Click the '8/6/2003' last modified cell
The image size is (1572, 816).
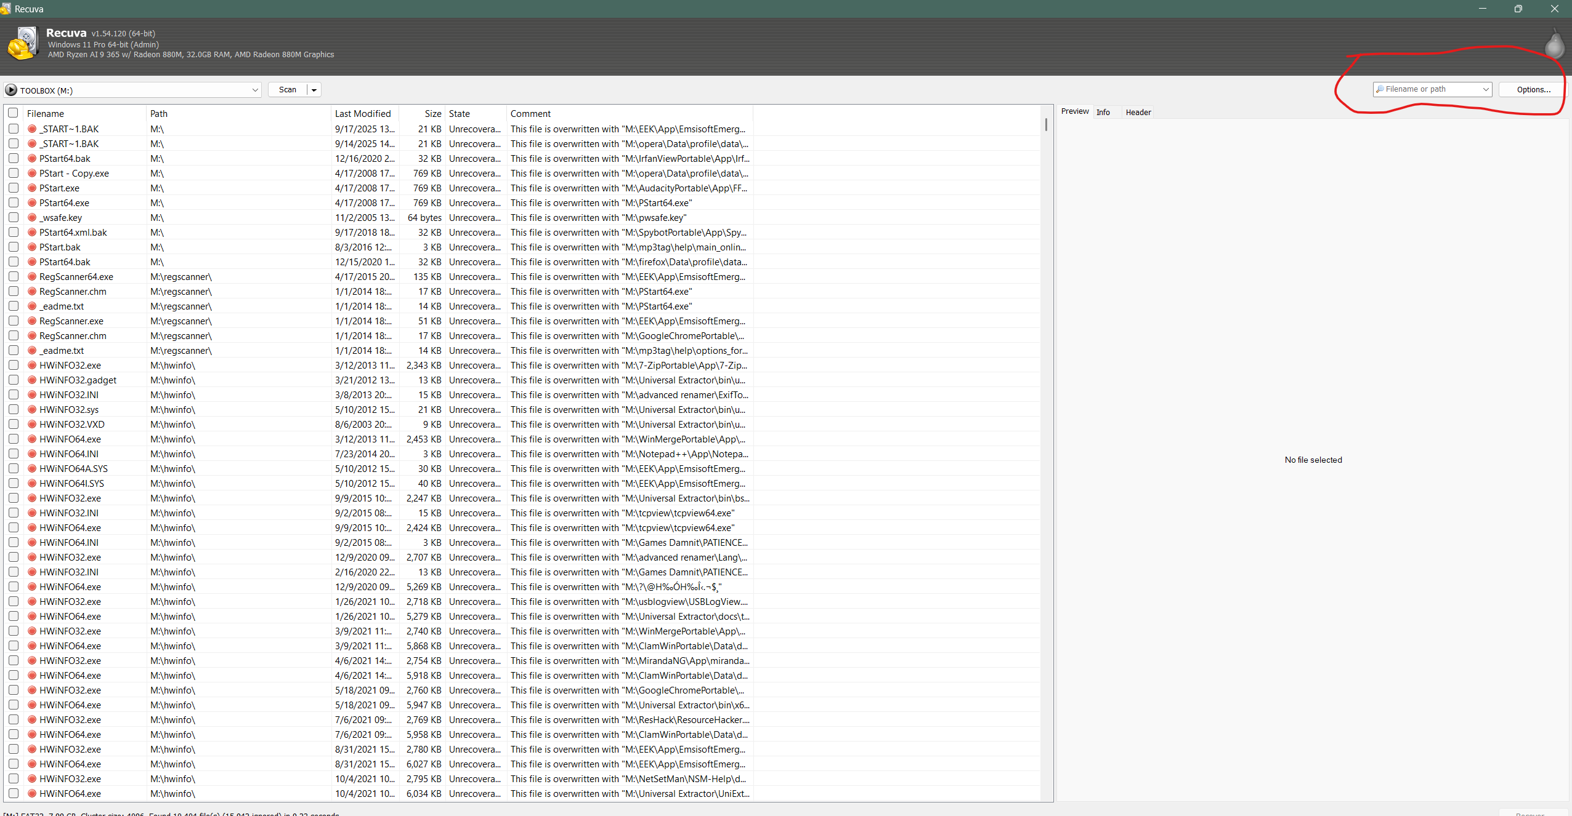pos(363,425)
